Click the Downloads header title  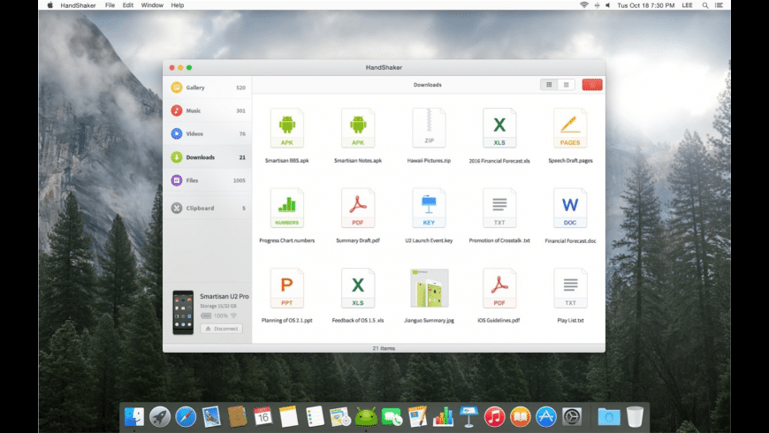click(x=427, y=85)
